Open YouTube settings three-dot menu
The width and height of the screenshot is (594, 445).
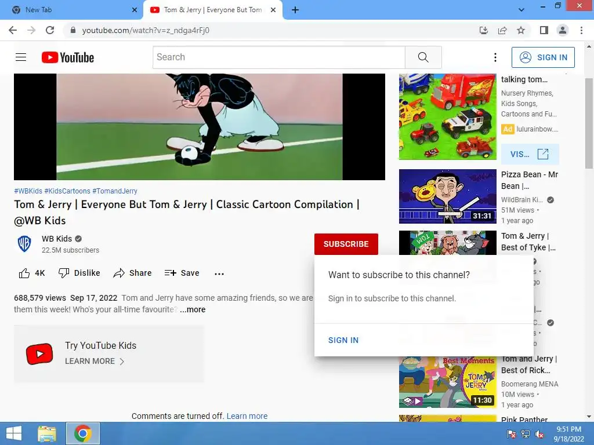tap(495, 57)
